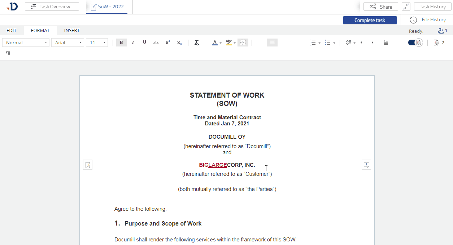This screenshot has width=453, height=245.
Task: Open the bookmark marker in the page margin
Action: [87, 165]
